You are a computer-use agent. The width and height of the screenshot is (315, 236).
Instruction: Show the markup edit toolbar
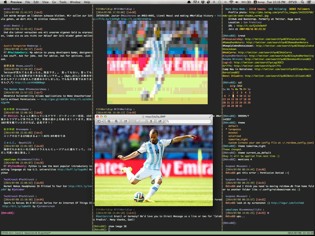(x=160, y=121)
